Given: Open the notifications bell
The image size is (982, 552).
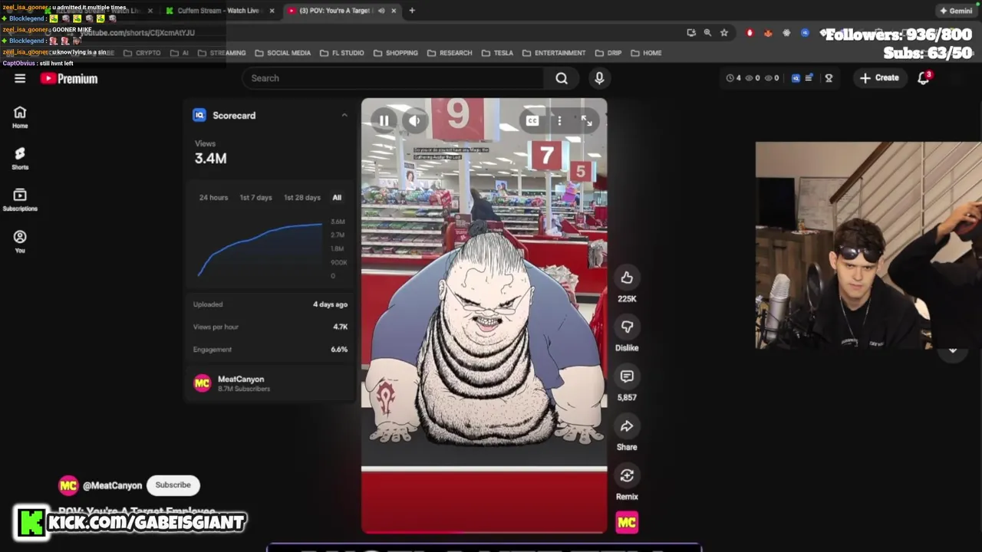Looking at the screenshot, I should (x=924, y=78).
